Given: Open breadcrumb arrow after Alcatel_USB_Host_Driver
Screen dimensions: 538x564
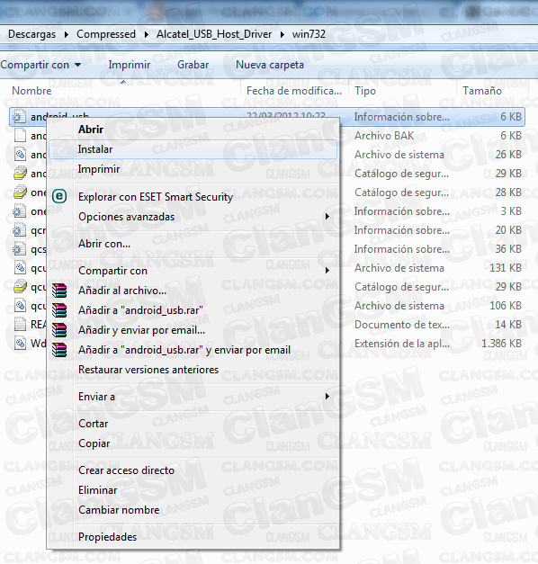Looking at the screenshot, I should point(282,34).
